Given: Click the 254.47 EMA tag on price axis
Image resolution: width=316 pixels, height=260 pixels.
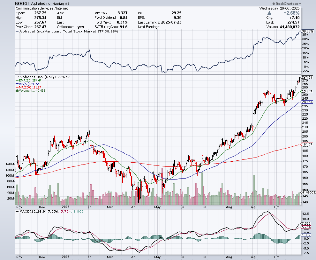Looking at the screenshot, I should click(x=307, y=91).
